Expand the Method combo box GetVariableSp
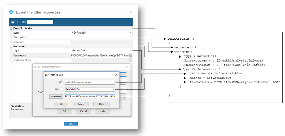Image resolution: width=285 pixels, height=136 pixels. pos(113,89)
